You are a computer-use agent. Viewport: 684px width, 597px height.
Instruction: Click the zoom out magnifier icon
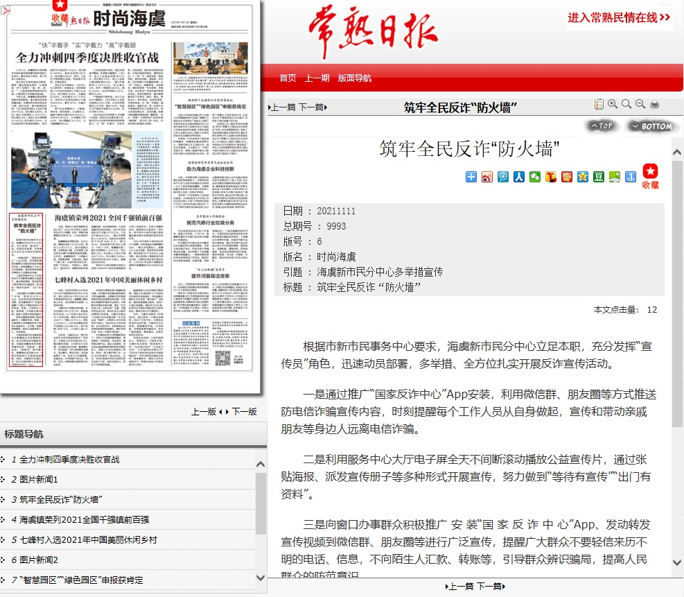click(x=640, y=104)
